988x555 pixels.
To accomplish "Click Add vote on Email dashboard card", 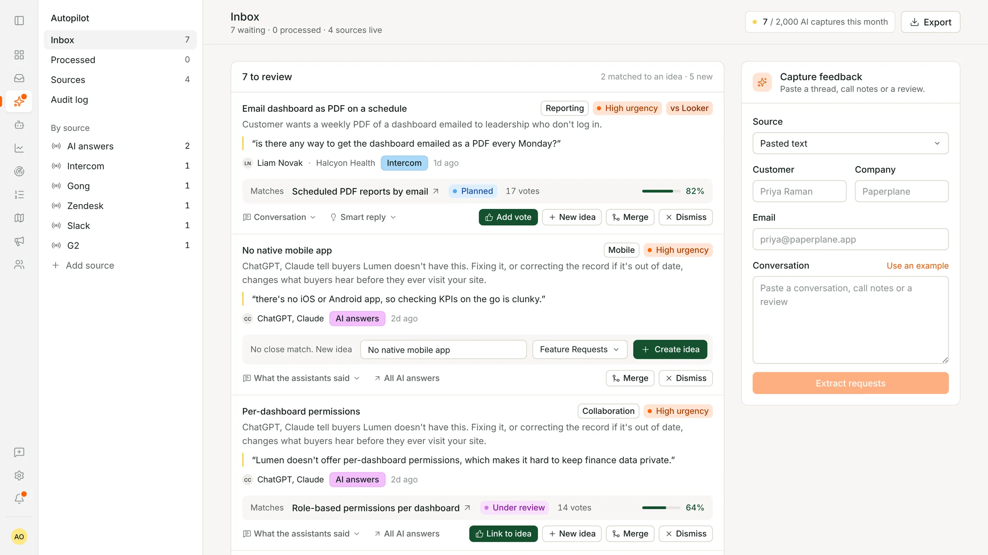I will [508, 217].
